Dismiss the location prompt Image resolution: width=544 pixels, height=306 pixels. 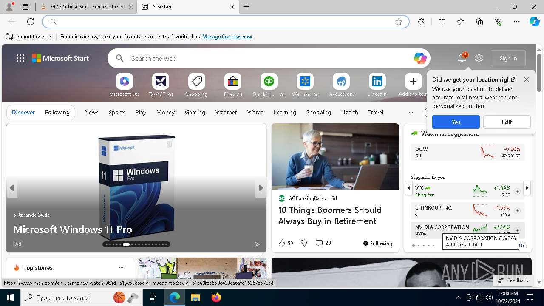click(527, 79)
